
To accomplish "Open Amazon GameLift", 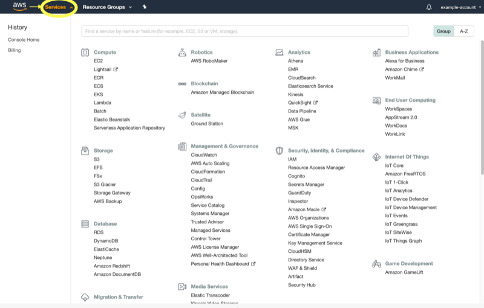I will (404, 272).
